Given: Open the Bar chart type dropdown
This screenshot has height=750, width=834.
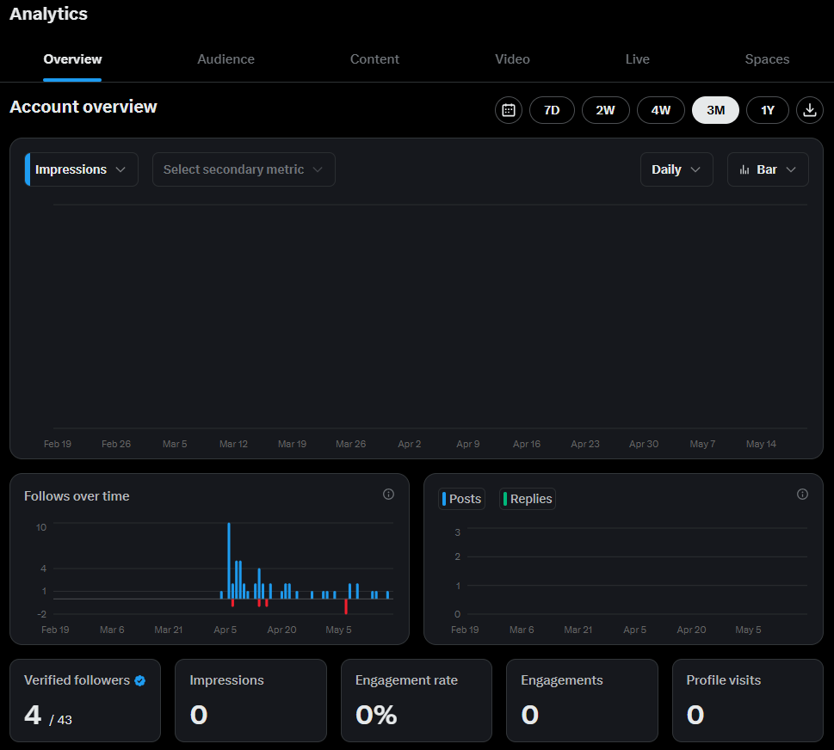Looking at the screenshot, I should pos(768,169).
